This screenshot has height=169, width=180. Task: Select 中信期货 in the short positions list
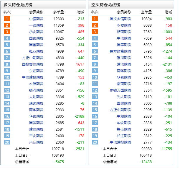point(124,38)
